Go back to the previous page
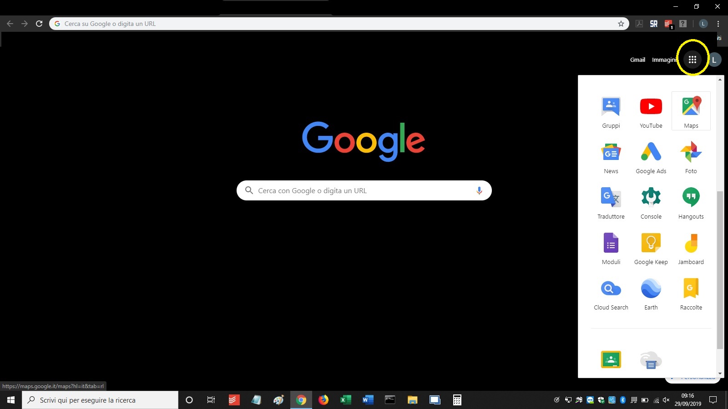The height and width of the screenshot is (409, 728). (10, 24)
